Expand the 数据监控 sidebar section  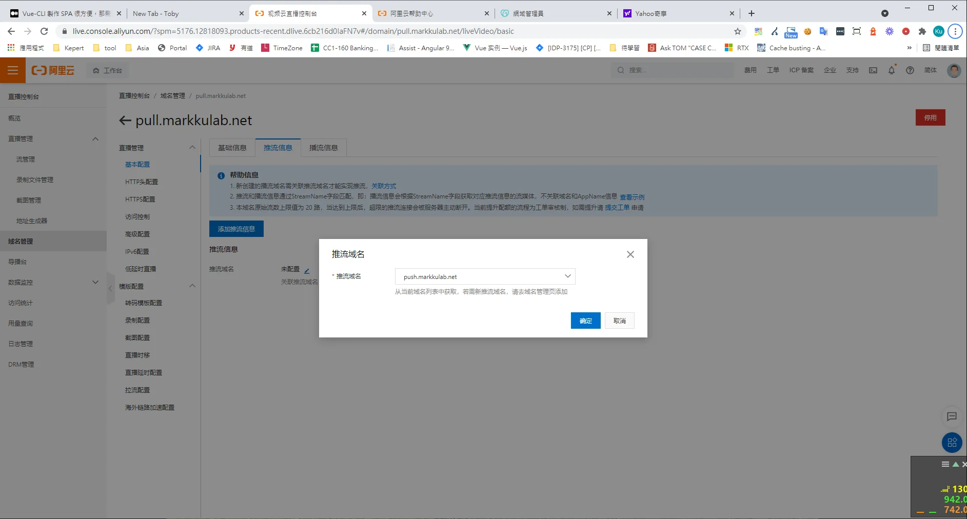click(95, 282)
